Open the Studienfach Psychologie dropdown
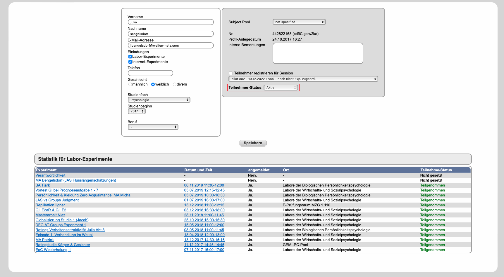504x277 pixels. pyautogui.click(x=159, y=100)
